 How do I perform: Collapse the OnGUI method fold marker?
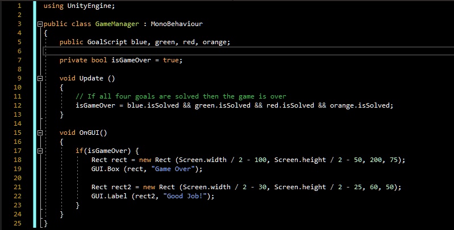point(40,133)
